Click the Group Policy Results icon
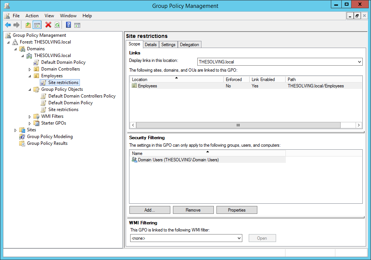The image size is (371, 260). click(22, 143)
